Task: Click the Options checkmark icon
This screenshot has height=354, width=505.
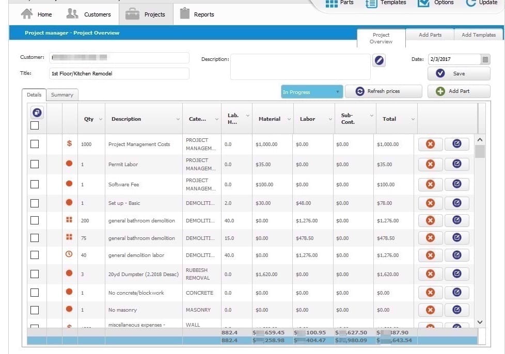Action: tap(423, 3)
